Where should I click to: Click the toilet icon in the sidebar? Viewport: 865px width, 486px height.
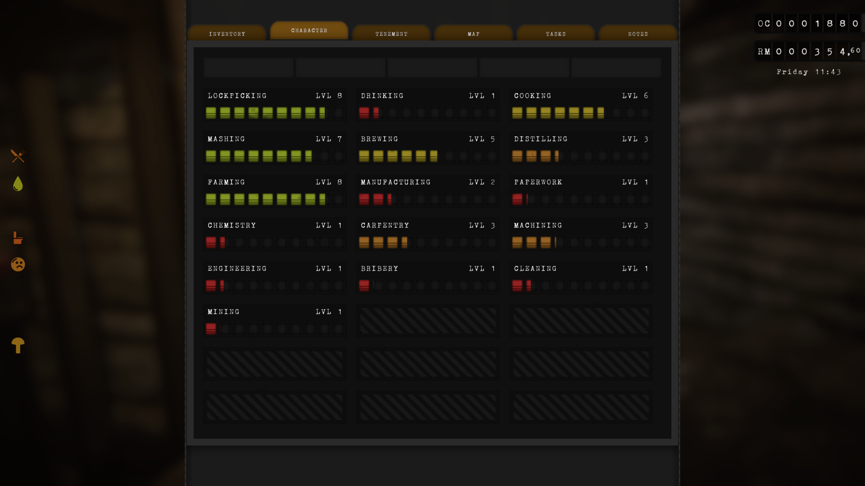coord(17,238)
